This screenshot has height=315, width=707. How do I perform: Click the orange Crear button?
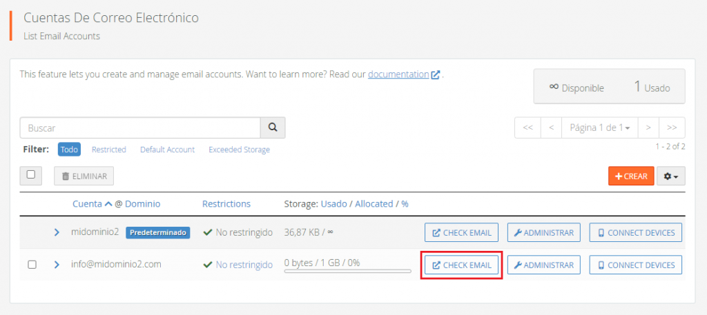[x=631, y=176]
